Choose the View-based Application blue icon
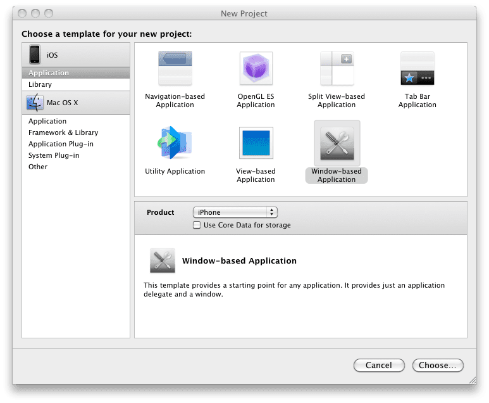Screen dimensions: 489x403 coord(256,143)
